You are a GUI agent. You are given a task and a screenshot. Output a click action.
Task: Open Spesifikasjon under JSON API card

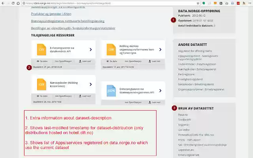coord(133,102)
